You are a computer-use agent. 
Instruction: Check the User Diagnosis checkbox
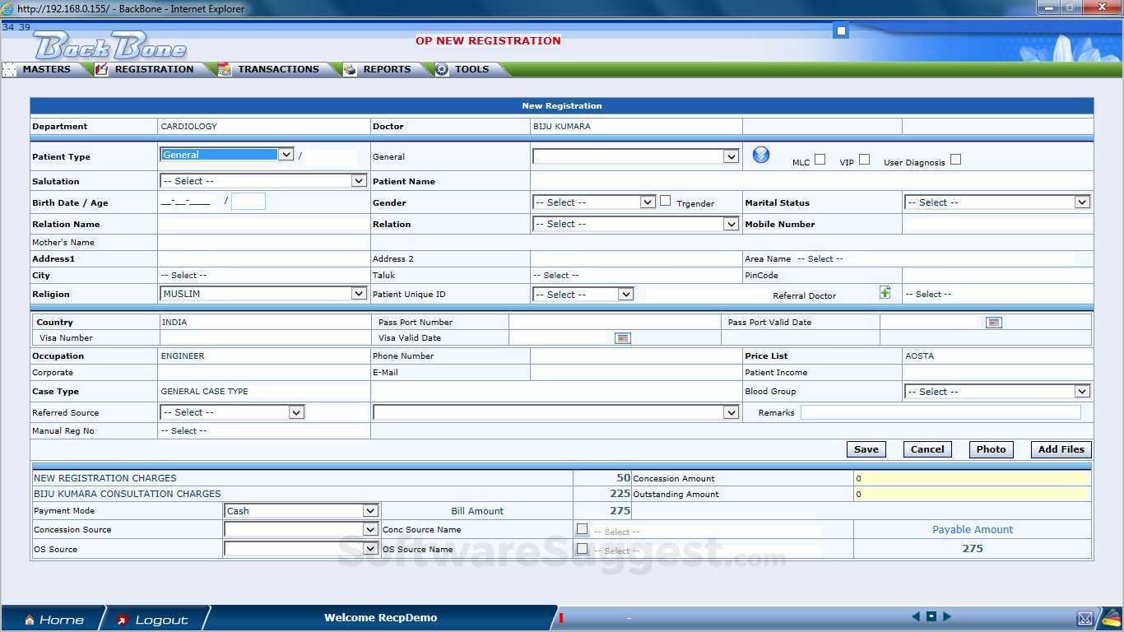pos(955,160)
